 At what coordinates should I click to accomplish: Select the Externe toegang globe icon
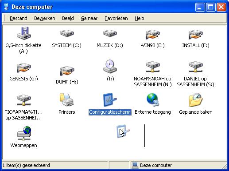pos(153,99)
